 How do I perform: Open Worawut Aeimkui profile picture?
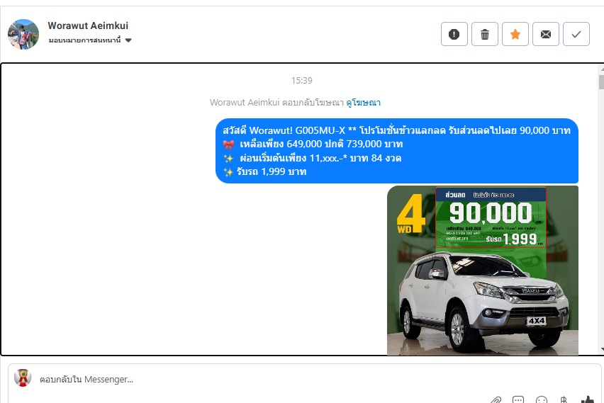click(23, 34)
